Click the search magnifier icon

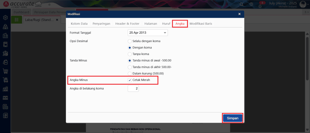click(242, 4)
